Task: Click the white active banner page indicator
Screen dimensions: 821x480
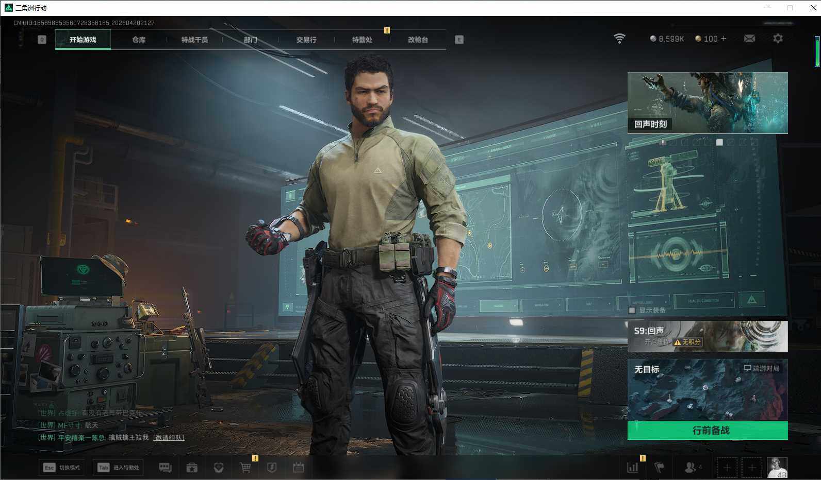Action: [x=719, y=142]
